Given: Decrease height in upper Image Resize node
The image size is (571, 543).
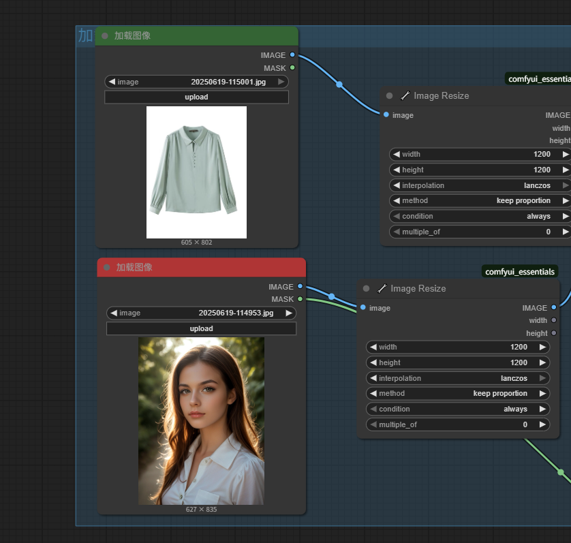Looking at the screenshot, I should [397, 170].
